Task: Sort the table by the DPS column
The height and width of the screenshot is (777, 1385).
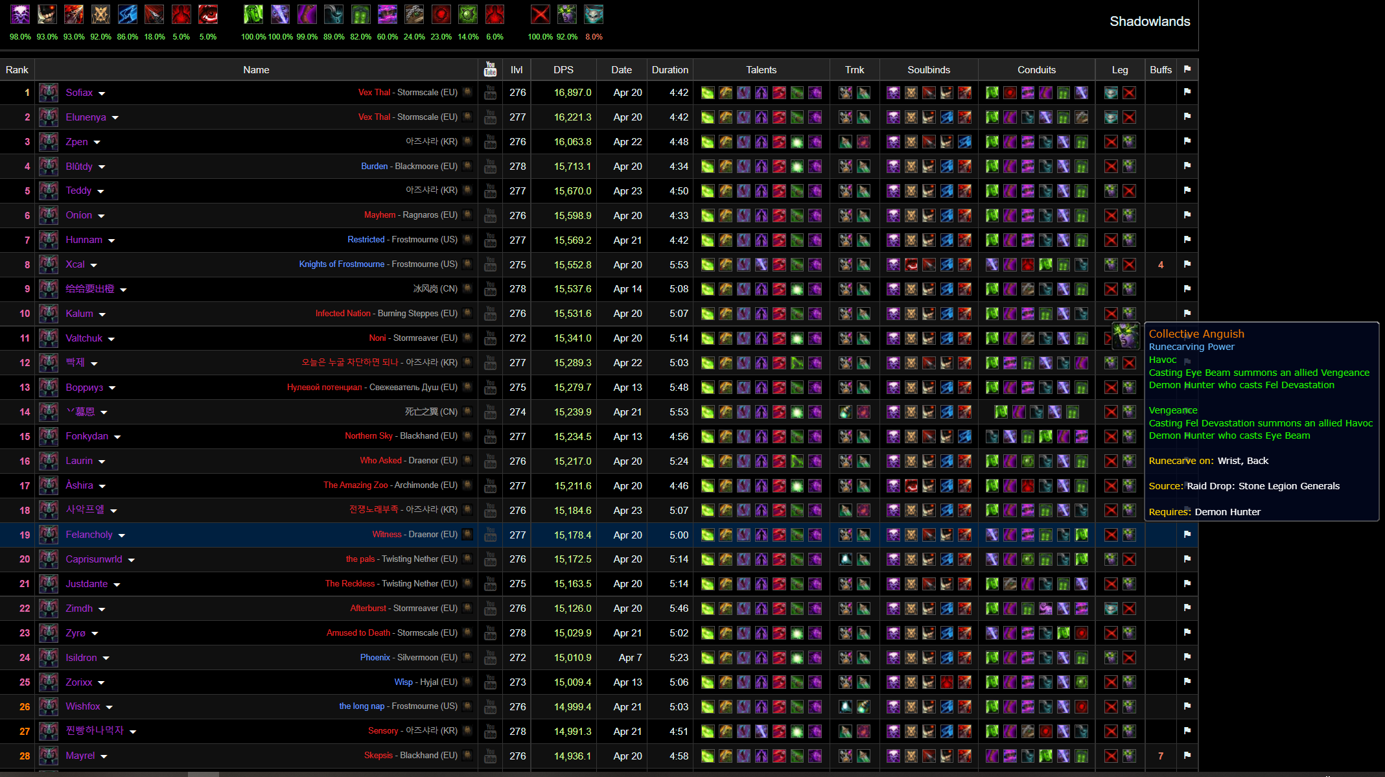Action: pos(563,69)
